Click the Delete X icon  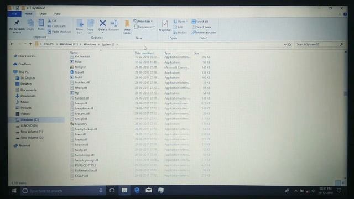point(102,23)
